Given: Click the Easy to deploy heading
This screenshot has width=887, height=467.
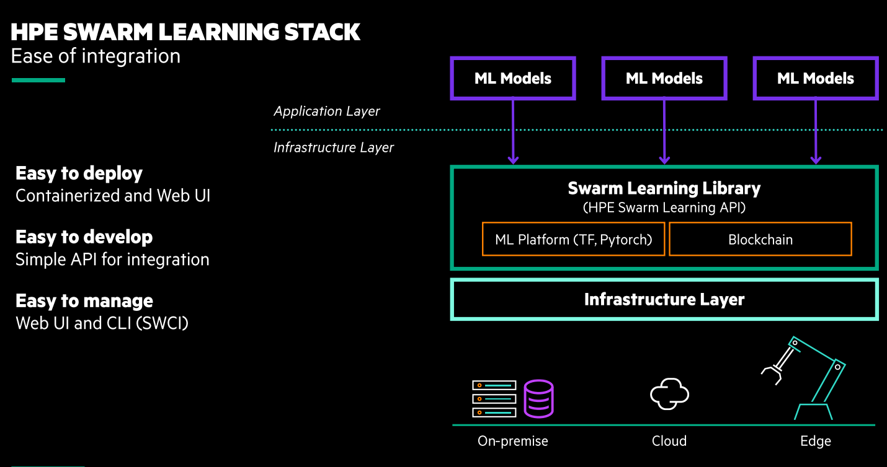Looking at the screenshot, I should [79, 173].
